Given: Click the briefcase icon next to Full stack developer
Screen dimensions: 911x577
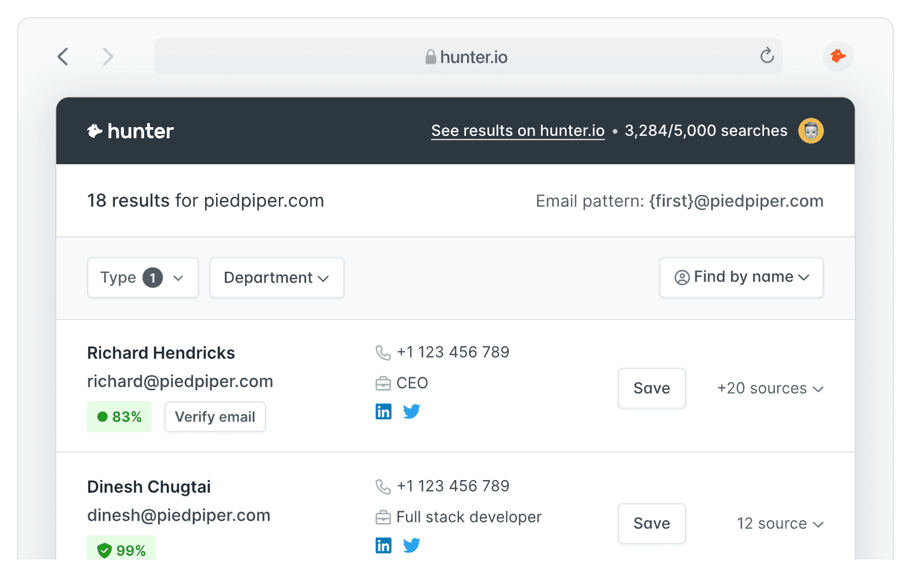Looking at the screenshot, I should (x=383, y=517).
